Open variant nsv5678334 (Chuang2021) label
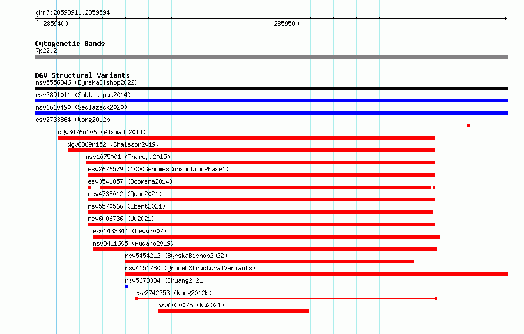The image size is (524, 334). (x=165, y=280)
